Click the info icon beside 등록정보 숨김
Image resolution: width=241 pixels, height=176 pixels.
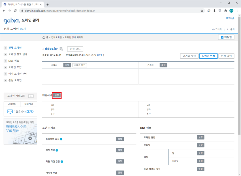click(x=61, y=139)
